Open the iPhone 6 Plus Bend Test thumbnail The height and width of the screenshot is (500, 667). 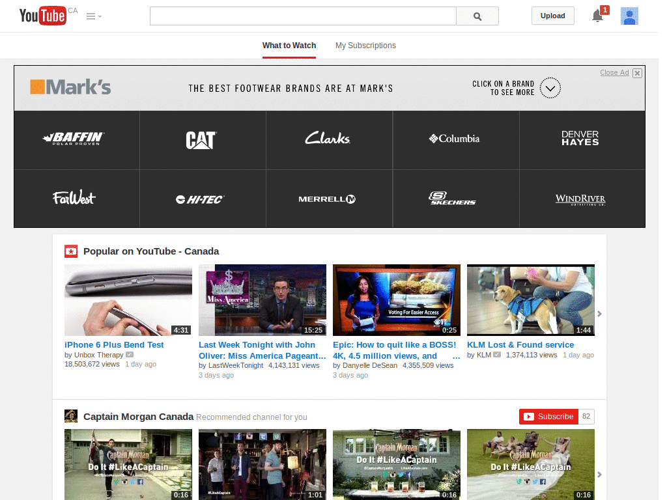coord(128,300)
